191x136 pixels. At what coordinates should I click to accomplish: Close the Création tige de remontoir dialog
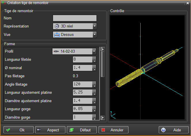(188, 3)
